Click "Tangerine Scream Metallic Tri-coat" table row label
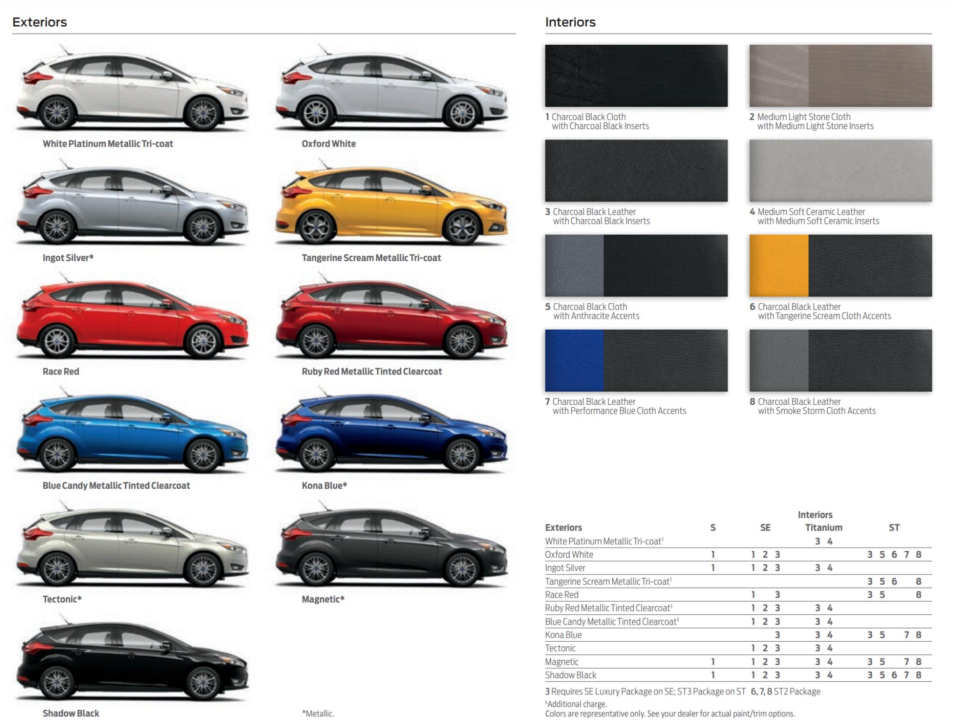955x728 pixels. coord(609,582)
